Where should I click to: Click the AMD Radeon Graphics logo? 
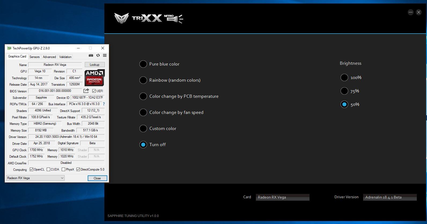(x=95, y=78)
